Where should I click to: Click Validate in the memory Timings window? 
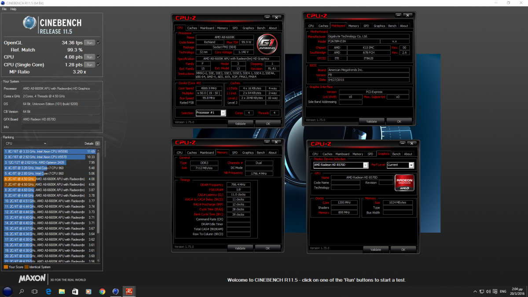coord(240,248)
